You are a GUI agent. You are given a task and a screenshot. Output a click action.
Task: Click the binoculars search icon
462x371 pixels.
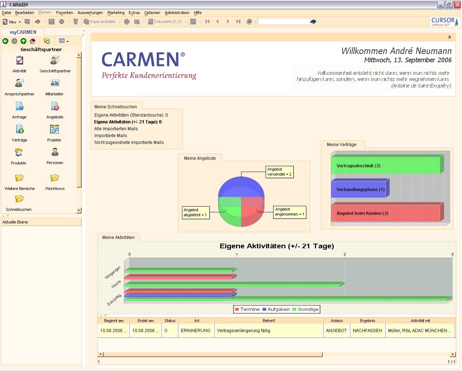tap(313, 22)
